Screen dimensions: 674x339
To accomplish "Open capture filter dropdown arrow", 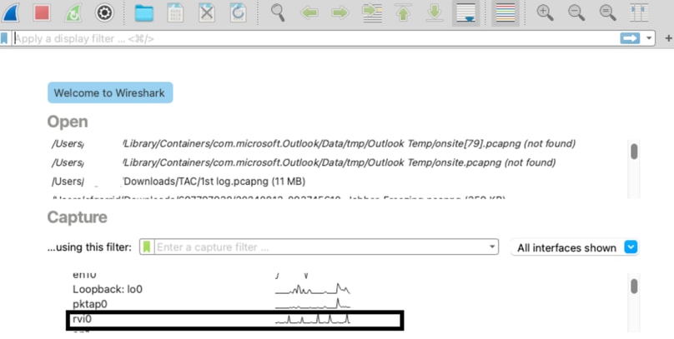I will 492,247.
